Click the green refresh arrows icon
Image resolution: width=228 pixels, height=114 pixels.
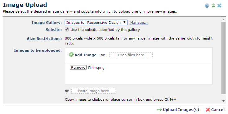(213, 6)
